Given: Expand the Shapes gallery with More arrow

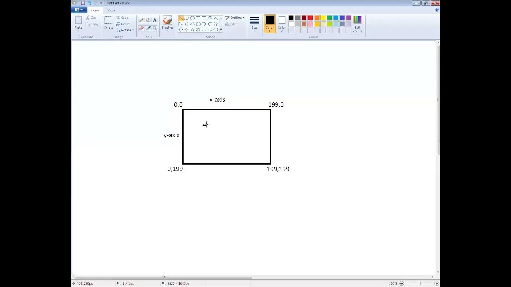Looking at the screenshot, I should click(x=221, y=30).
